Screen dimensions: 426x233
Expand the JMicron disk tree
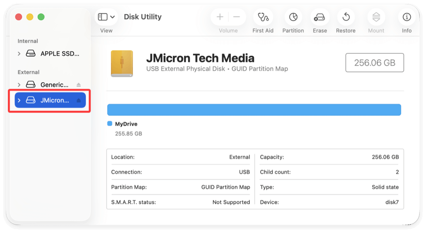click(x=19, y=100)
